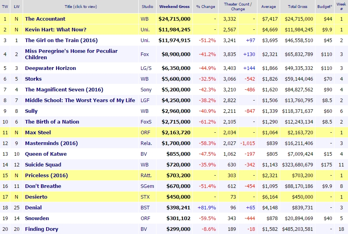Click $485,203,581 total gross for Finding Dory
The height and width of the screenshot is (234, 348).
click(298, 229)
